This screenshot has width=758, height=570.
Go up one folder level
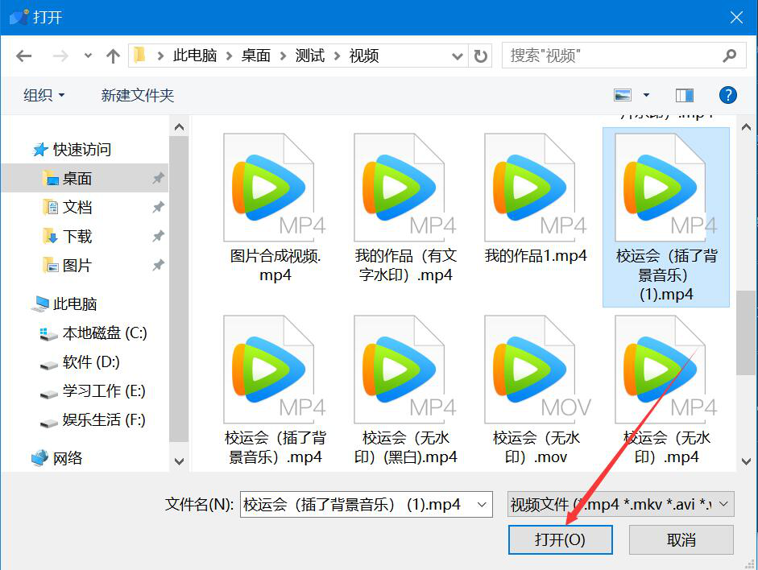(x=113, y=56)
